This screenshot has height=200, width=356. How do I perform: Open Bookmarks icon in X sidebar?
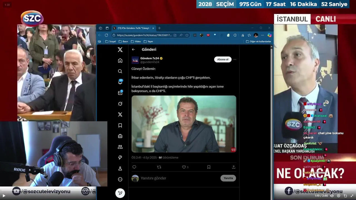click(x=120, y=125)
